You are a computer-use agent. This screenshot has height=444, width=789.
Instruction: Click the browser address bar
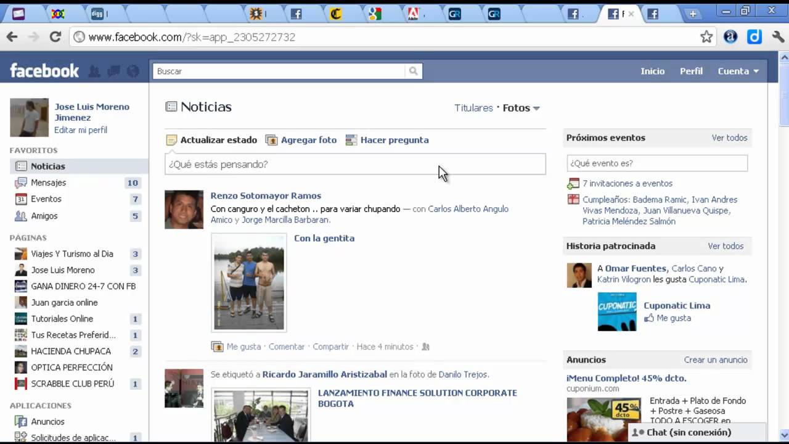click(x=391, y=37)
